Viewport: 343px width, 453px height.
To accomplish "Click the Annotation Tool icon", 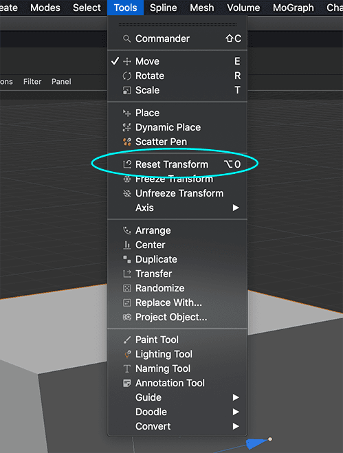I will pyautogui.click(x=127, y=383).
